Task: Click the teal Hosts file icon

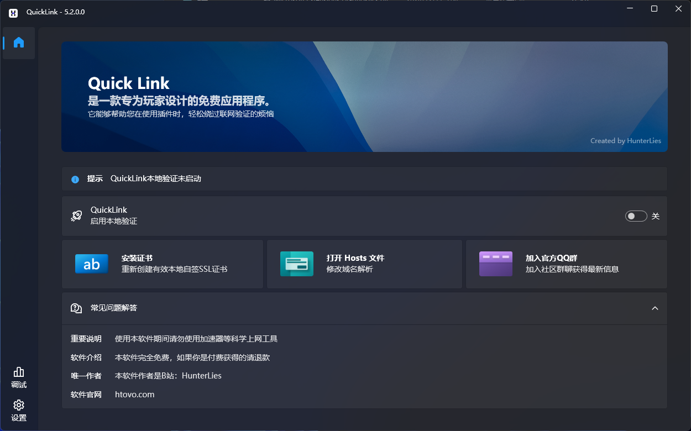Action: click(x=296, y=264)
